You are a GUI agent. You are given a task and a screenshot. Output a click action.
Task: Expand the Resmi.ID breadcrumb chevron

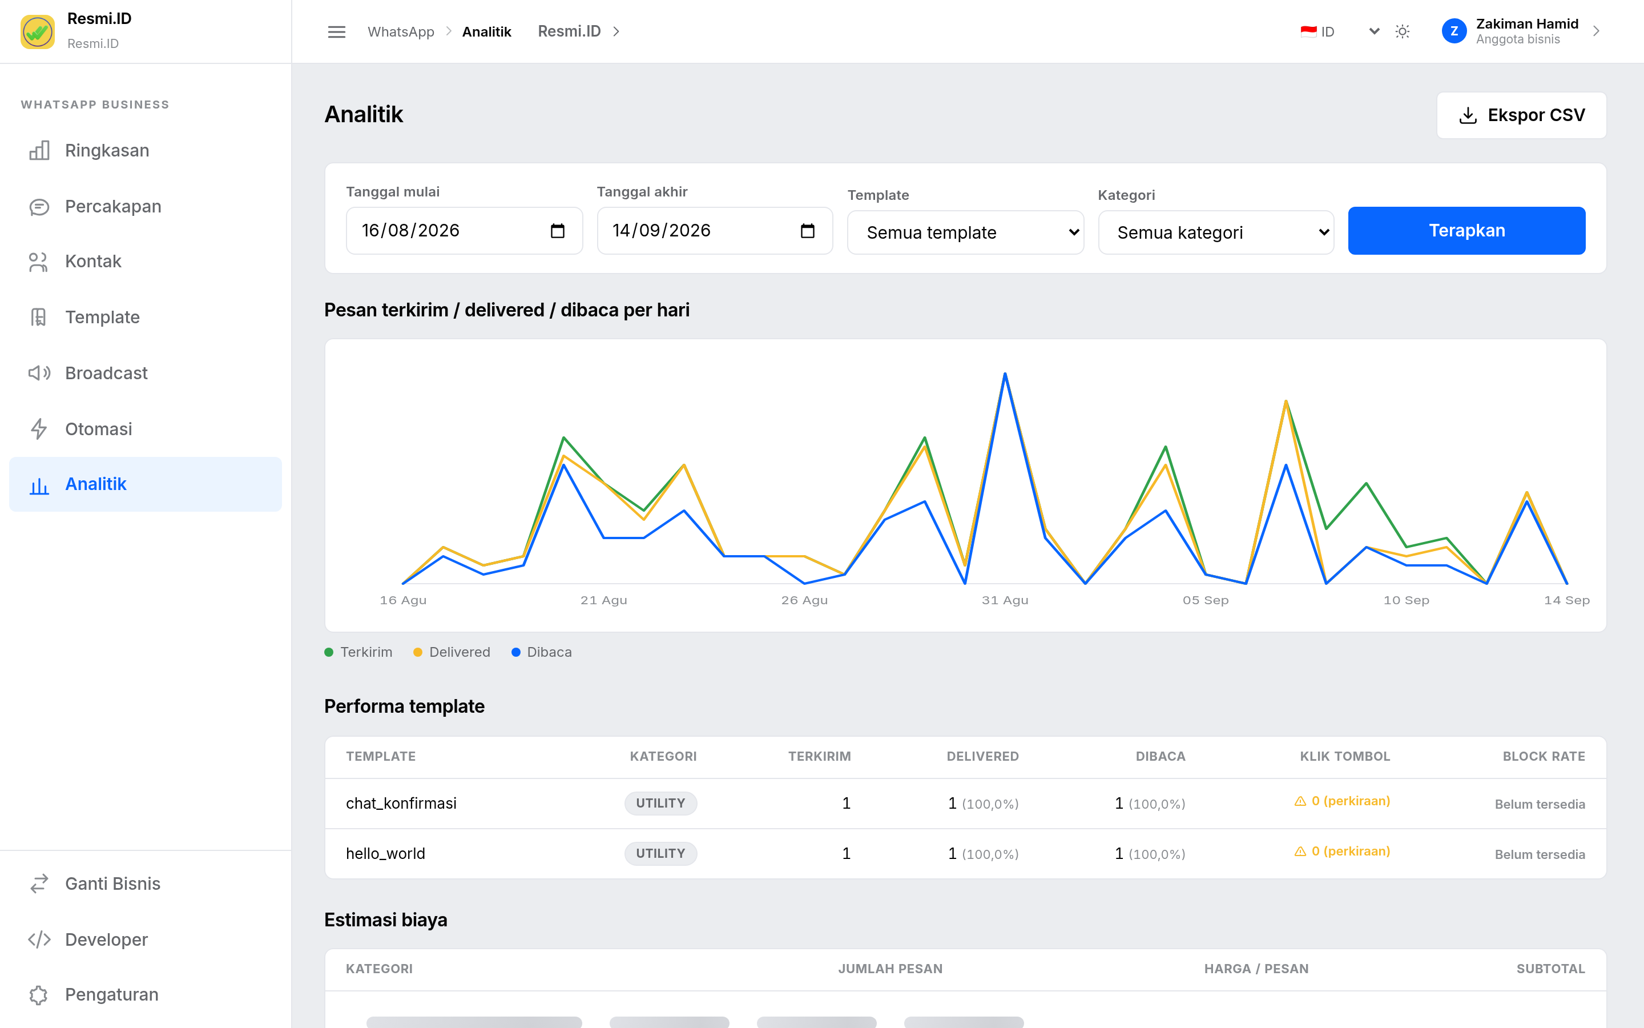pos(617,31)
